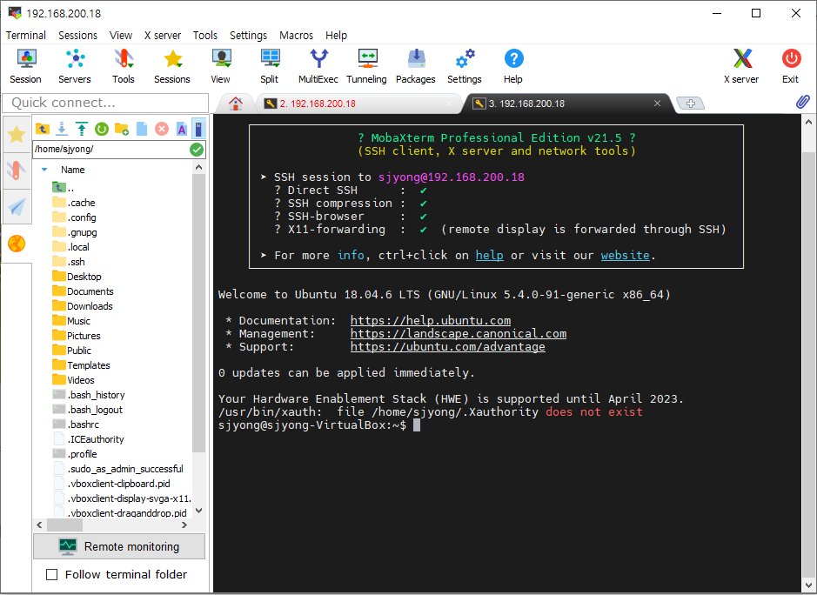Go to parent folder in SFTP toolbar
The height and width of the screenshot is (595, 817).
point(43,128)
